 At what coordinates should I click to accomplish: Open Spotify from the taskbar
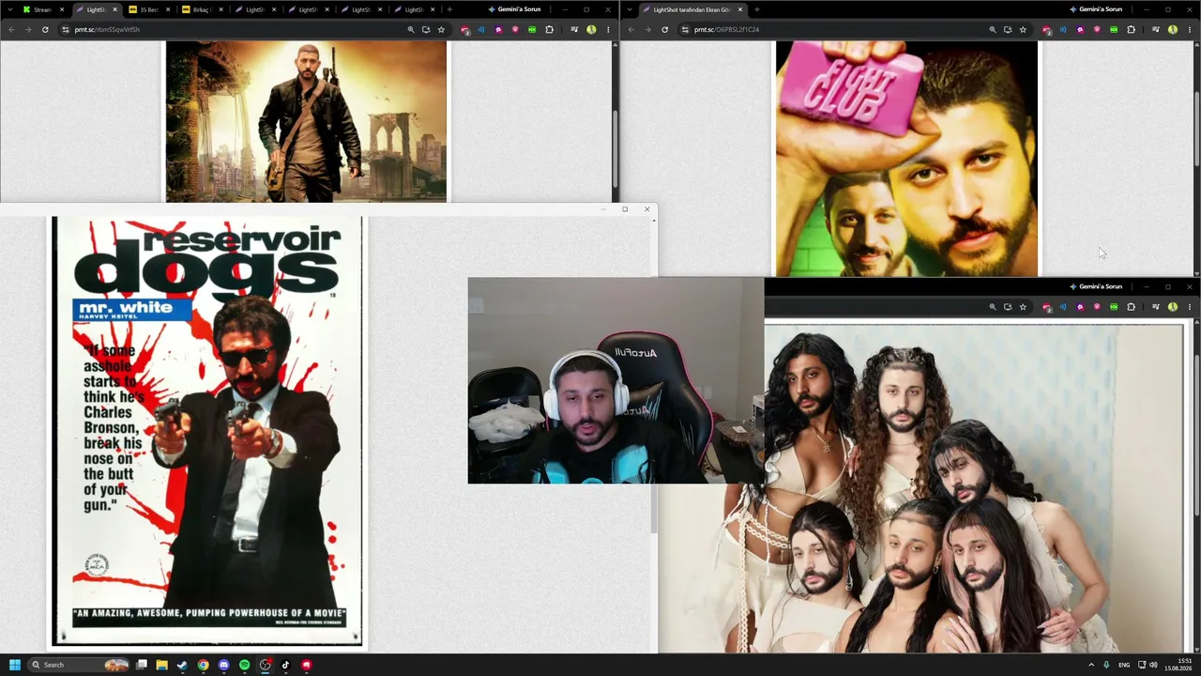point(244,665)
